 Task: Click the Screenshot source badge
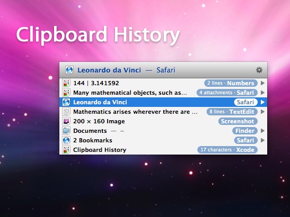[x=238, y=121]
